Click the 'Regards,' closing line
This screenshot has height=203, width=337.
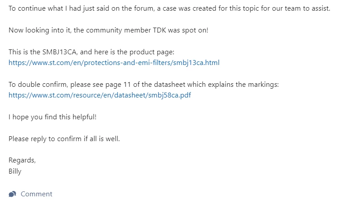pyautogui.click(x=22, y=160)
